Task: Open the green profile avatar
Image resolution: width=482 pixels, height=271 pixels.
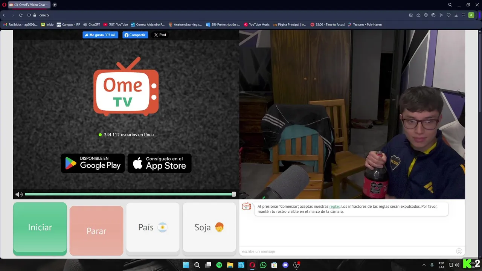Action: click(x=471, y=15)
